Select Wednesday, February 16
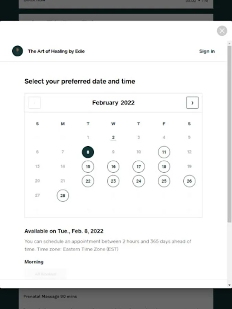This screenshot has width=232, height=309. tap(113, 167)
